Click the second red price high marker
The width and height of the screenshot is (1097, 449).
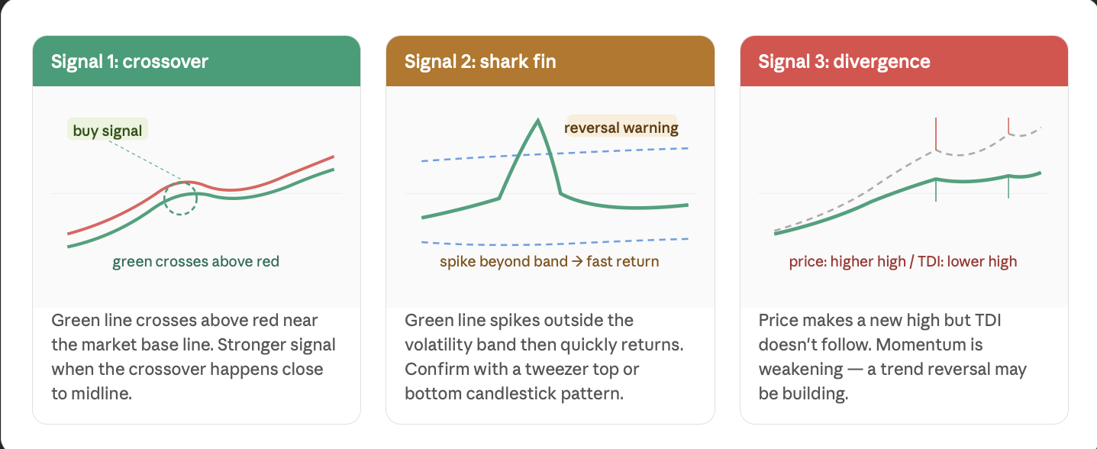[1008, 126]
